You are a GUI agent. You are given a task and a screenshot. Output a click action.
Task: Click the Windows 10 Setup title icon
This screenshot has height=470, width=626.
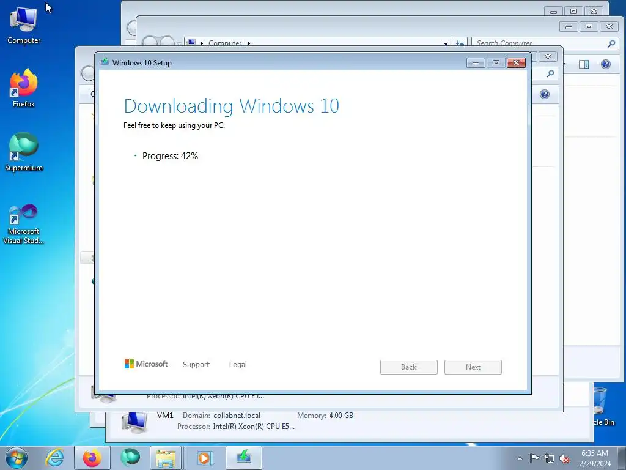pyautogui.click(x=105, y=62)
